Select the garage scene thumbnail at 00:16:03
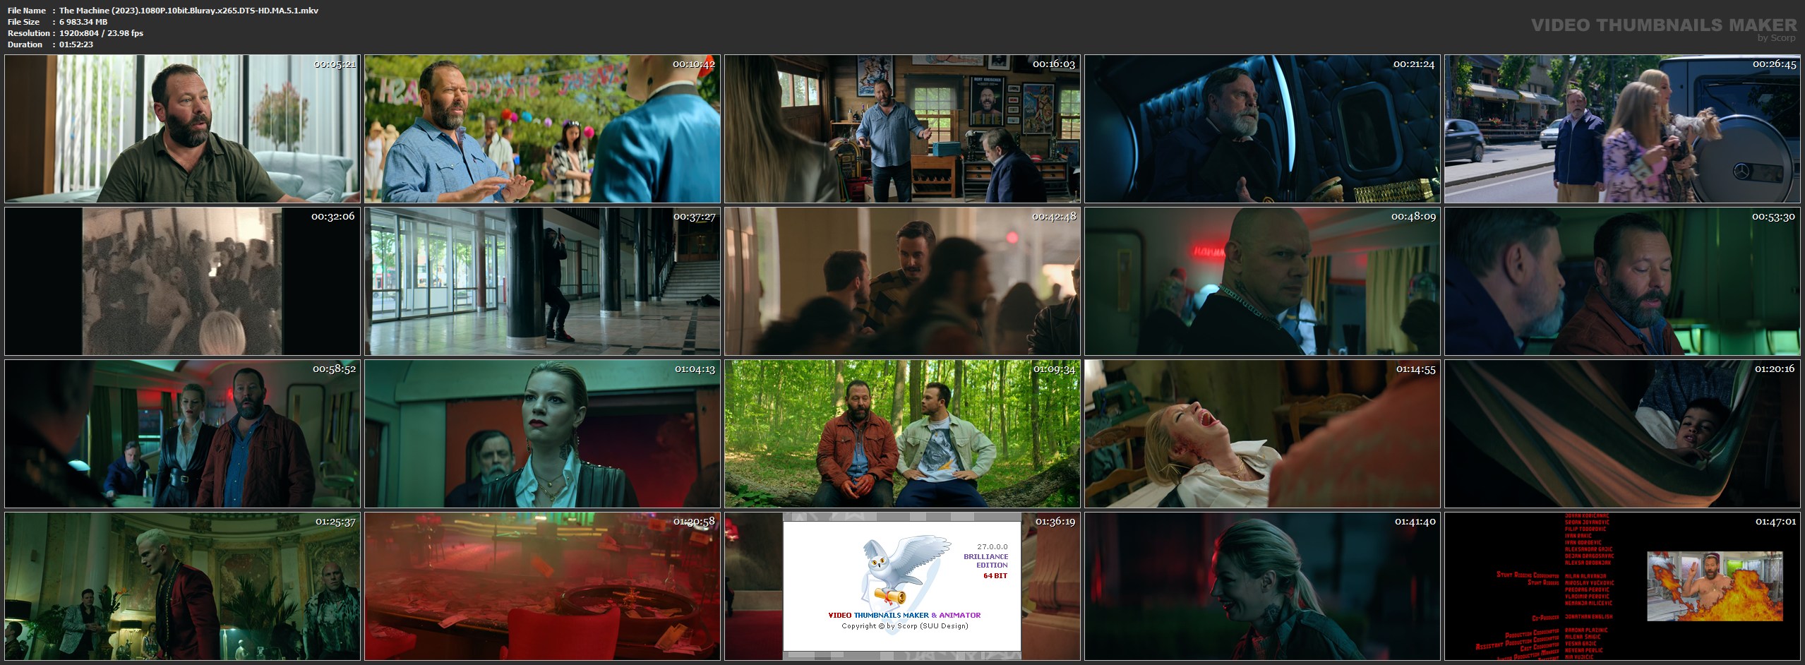 pyautogui.click(x=902, y=129)
